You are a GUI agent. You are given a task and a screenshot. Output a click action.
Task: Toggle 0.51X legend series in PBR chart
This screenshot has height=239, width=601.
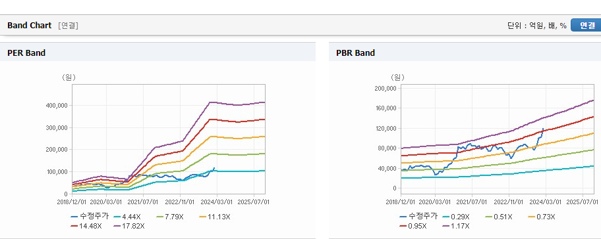tap(499, 217)
